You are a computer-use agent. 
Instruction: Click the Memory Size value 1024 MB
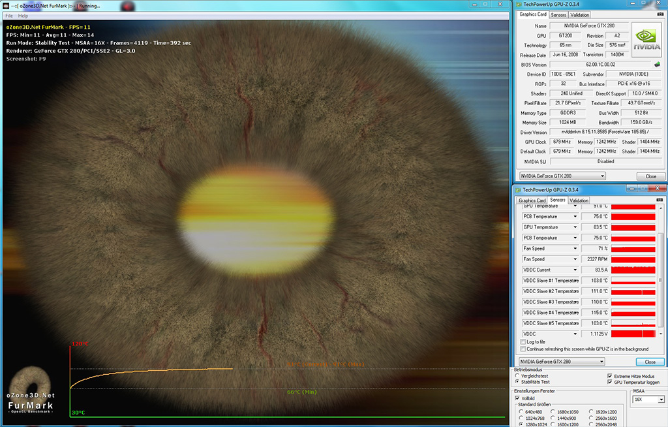(x=568, y=123)
